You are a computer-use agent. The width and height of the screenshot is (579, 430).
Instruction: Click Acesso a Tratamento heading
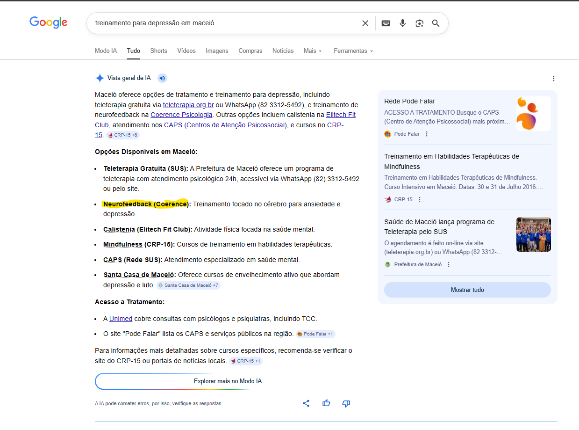(x=130, y=302)
